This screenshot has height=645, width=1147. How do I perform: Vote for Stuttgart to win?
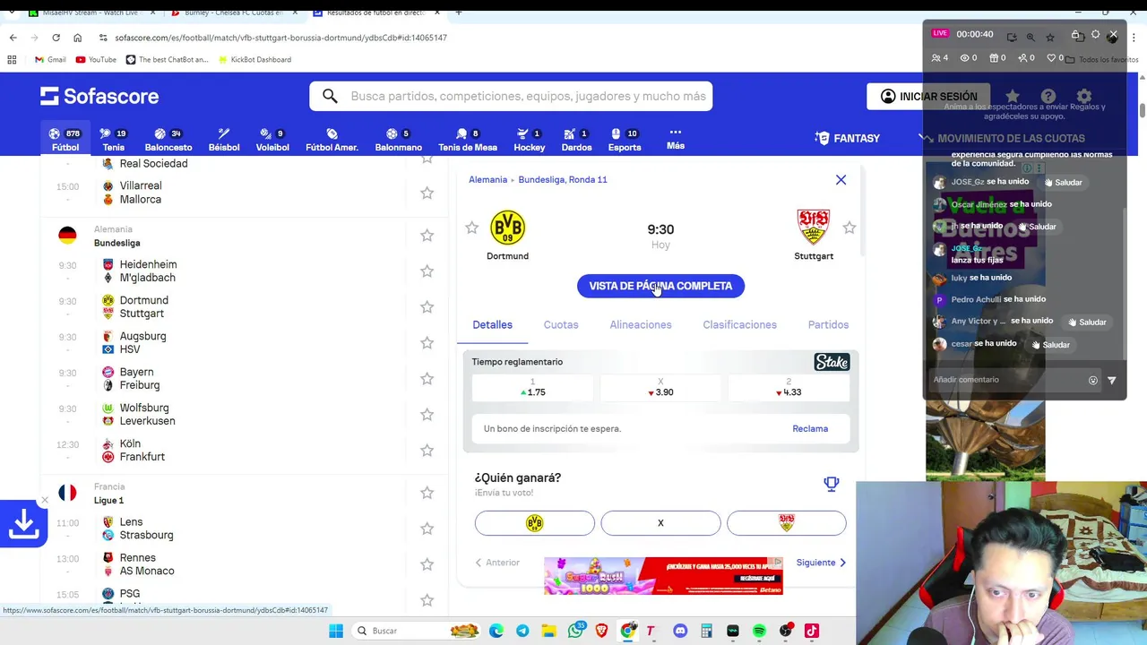pyautogui.click(x=786, y=523)
